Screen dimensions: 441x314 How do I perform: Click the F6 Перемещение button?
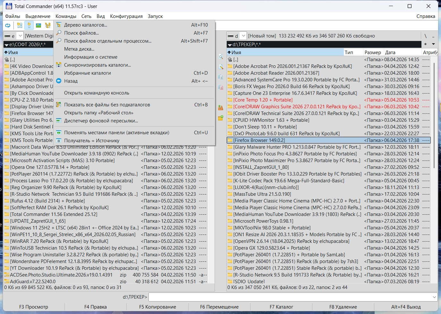pos(219,307)
